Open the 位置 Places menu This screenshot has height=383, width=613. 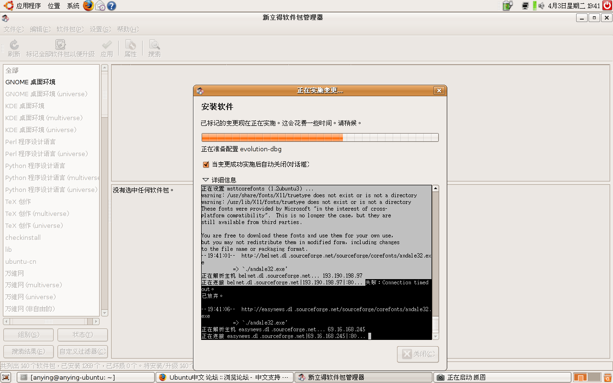(54, 6)
